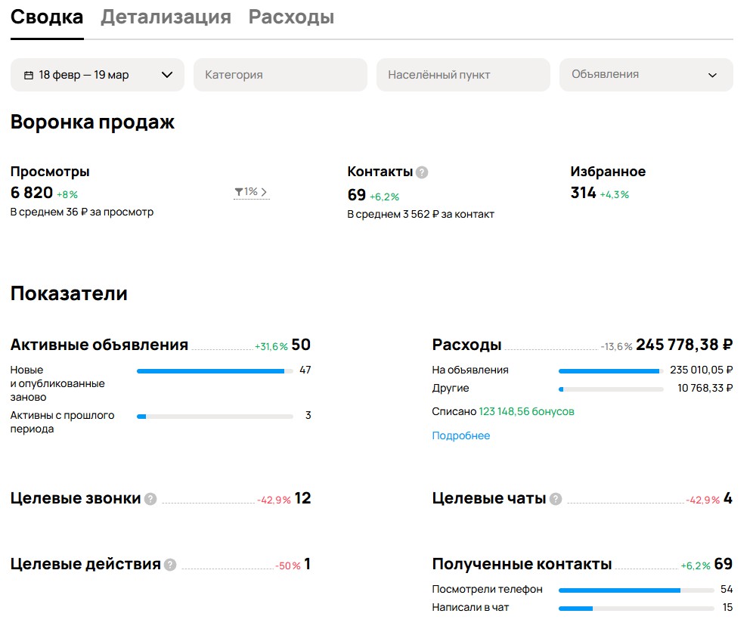
Task: Open the date range picker 18 февр — 19 мар
Action: click(98, 75)
